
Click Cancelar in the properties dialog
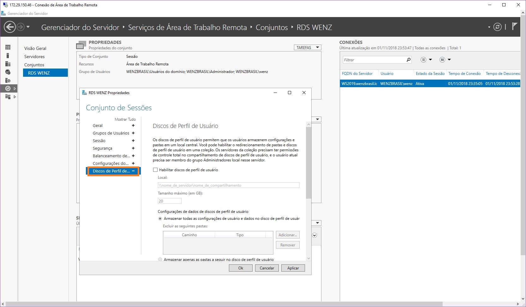coord(267,268)
